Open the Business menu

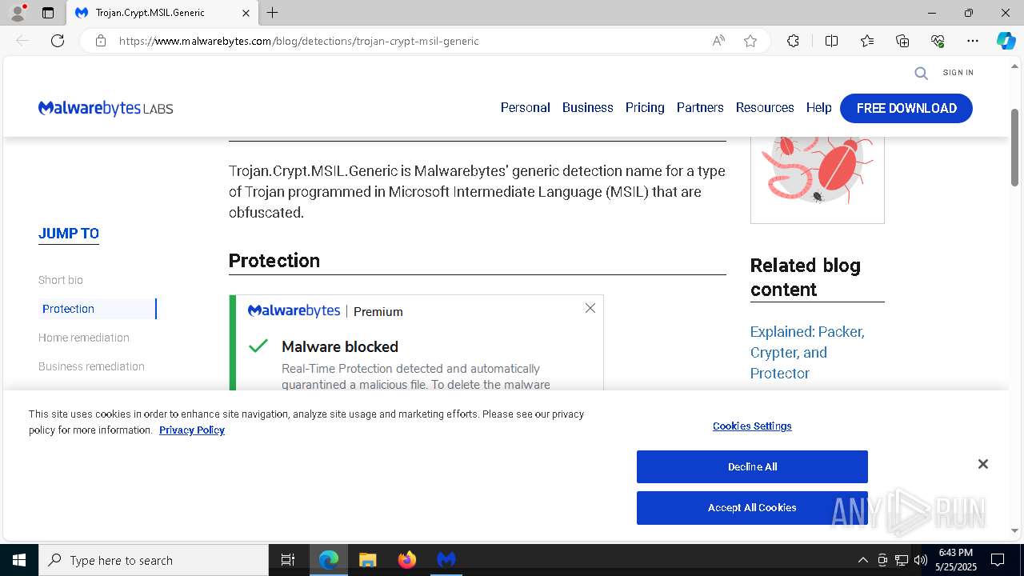tap(587, 108)
